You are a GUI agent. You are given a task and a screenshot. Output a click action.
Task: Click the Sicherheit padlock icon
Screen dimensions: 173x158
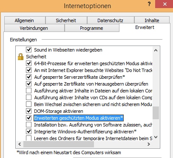(20, 57)
